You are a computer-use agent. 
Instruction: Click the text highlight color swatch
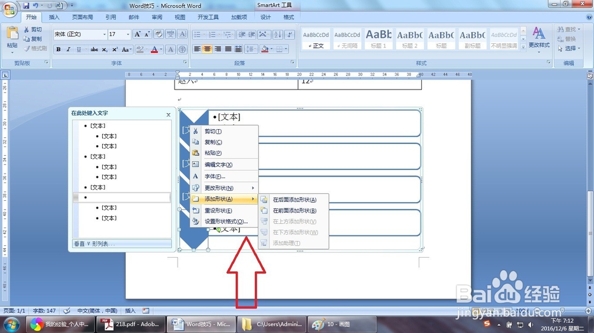[140, 49]
